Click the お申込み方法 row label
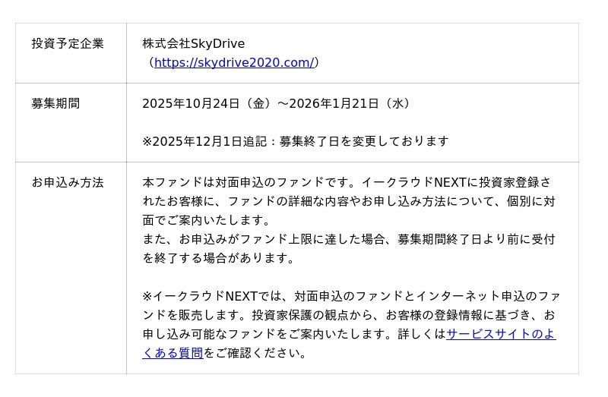Image resolution: width=608 pixels, height=397 pixels. click(x=68, y=182)
